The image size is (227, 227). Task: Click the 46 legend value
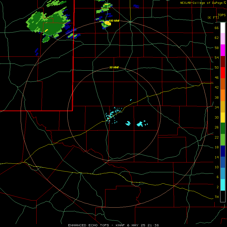coord(217,78)
